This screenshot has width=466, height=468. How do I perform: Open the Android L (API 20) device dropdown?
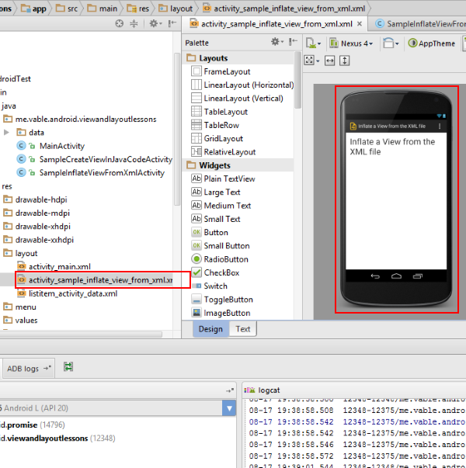117,408
